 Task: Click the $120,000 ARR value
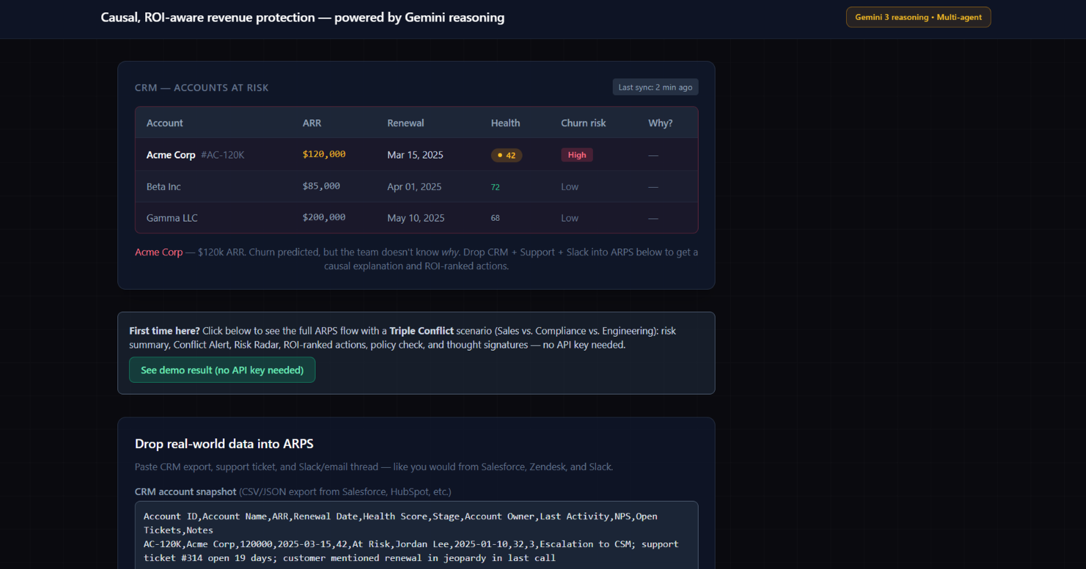pyautogui.click(x=324, y=154)
